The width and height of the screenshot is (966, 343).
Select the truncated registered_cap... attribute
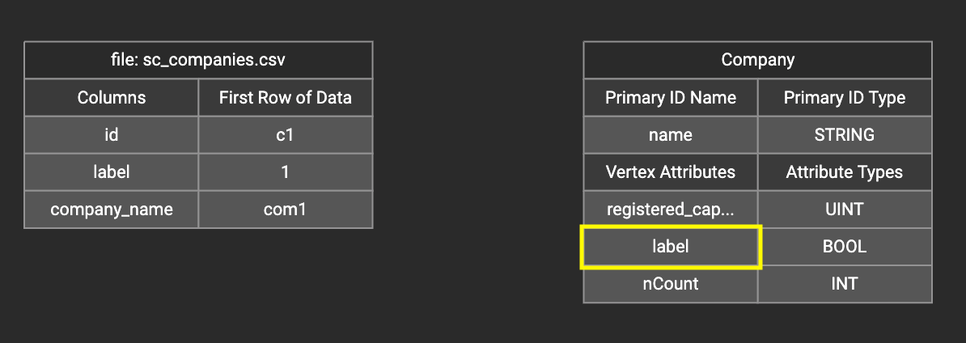coord(671,210)
